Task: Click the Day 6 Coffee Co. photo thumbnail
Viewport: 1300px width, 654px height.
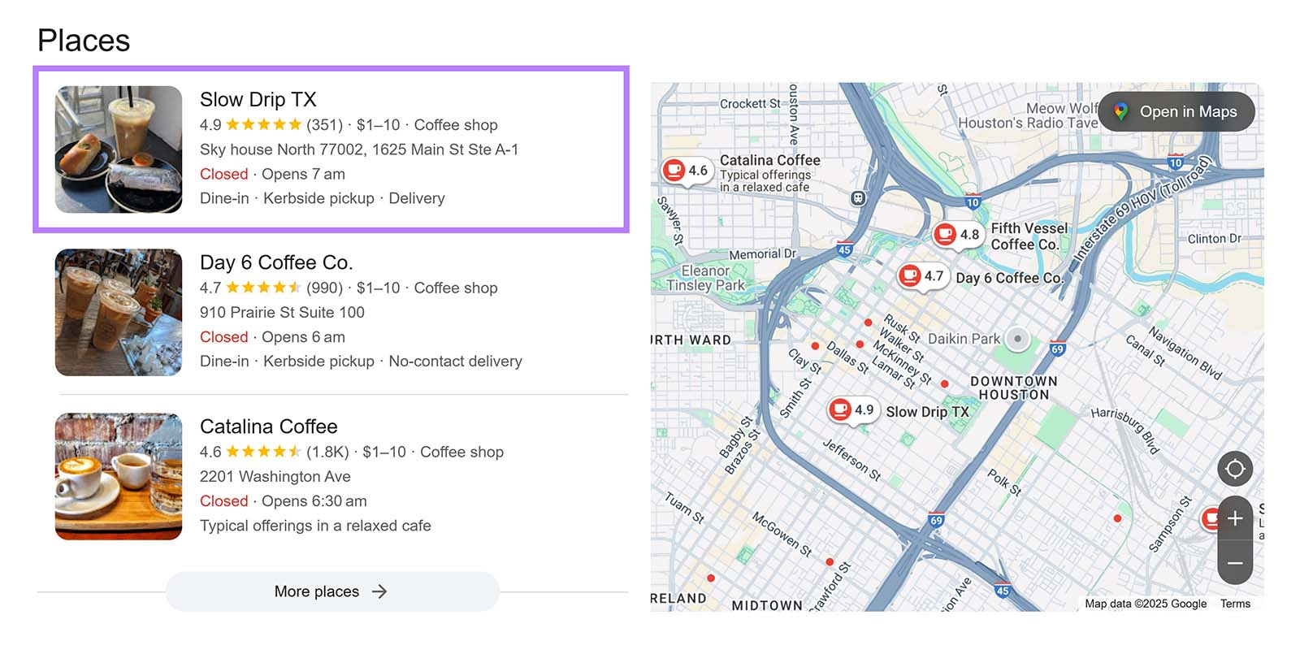Action: point(119,313)
